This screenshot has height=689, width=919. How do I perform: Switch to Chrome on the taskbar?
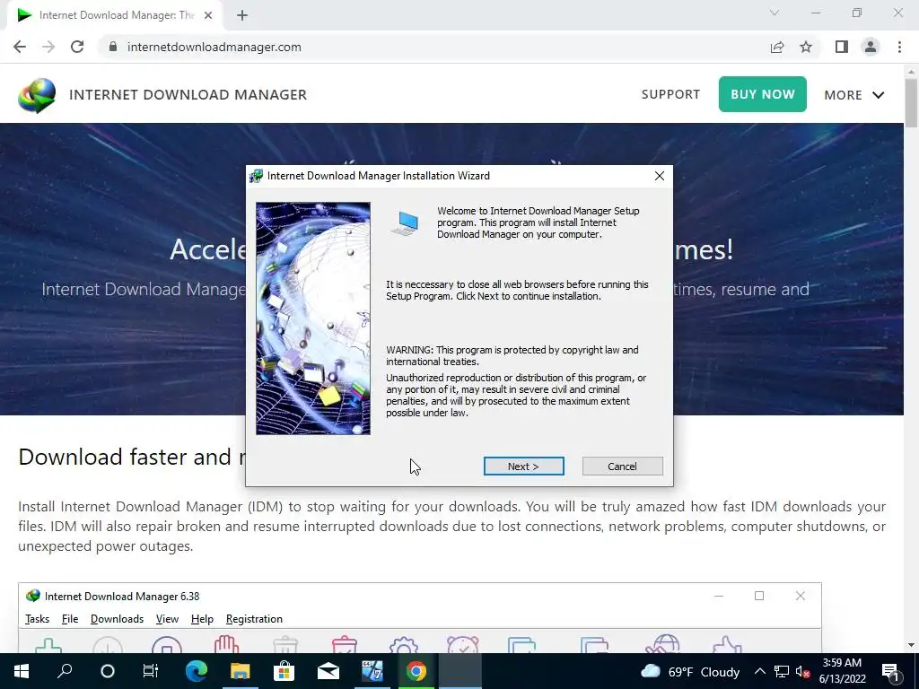point(416,671)
